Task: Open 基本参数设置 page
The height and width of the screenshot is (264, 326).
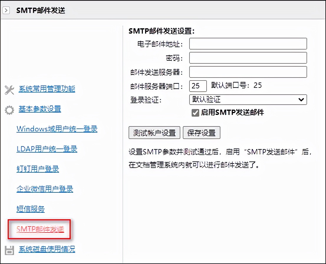Action: click(39, 109)
